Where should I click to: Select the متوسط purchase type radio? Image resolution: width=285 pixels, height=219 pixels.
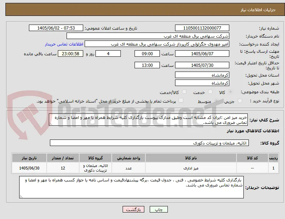click(x=216, y=100)
